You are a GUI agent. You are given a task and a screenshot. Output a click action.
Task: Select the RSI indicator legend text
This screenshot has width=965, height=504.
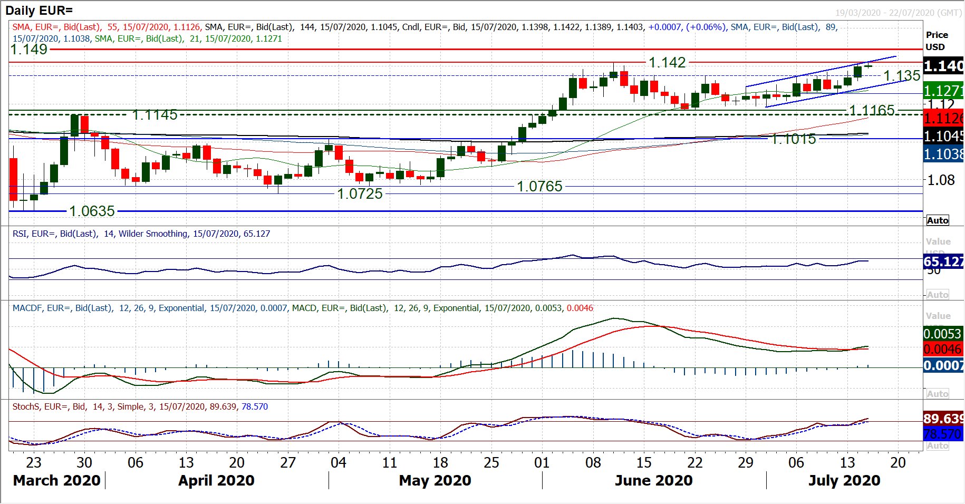click(x=141, y=234)
